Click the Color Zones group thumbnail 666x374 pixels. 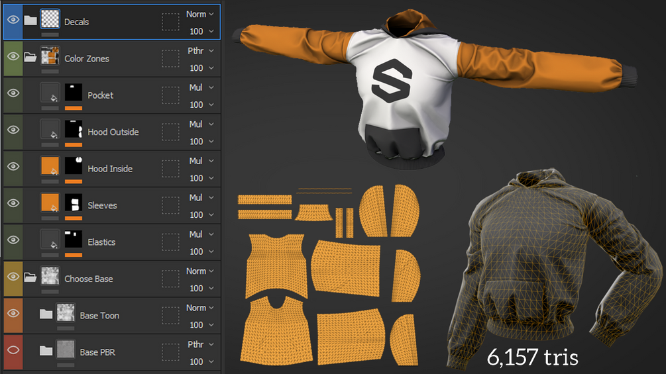click(50, 56)
